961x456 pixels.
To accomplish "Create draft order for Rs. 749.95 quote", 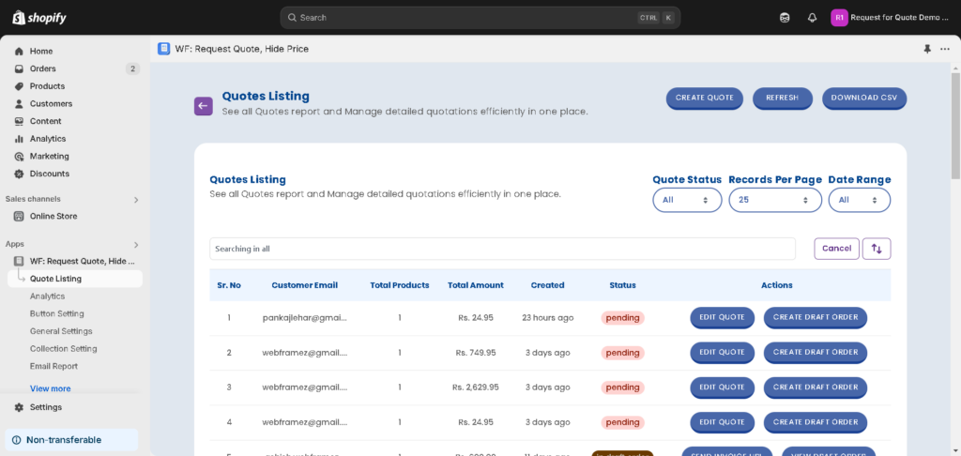I will click(x=816, y=353).
